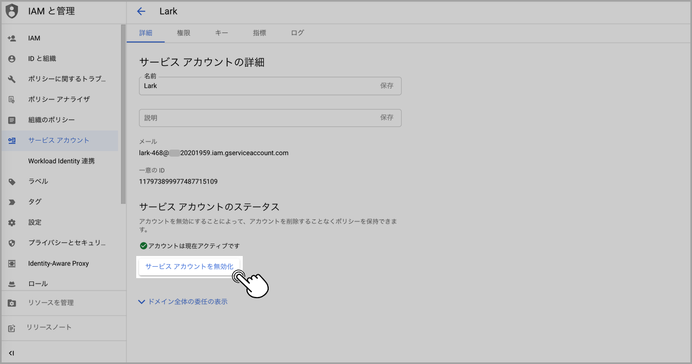Switch to the ログ tab
Screen dimensions: 692x364
click(297, 33)
